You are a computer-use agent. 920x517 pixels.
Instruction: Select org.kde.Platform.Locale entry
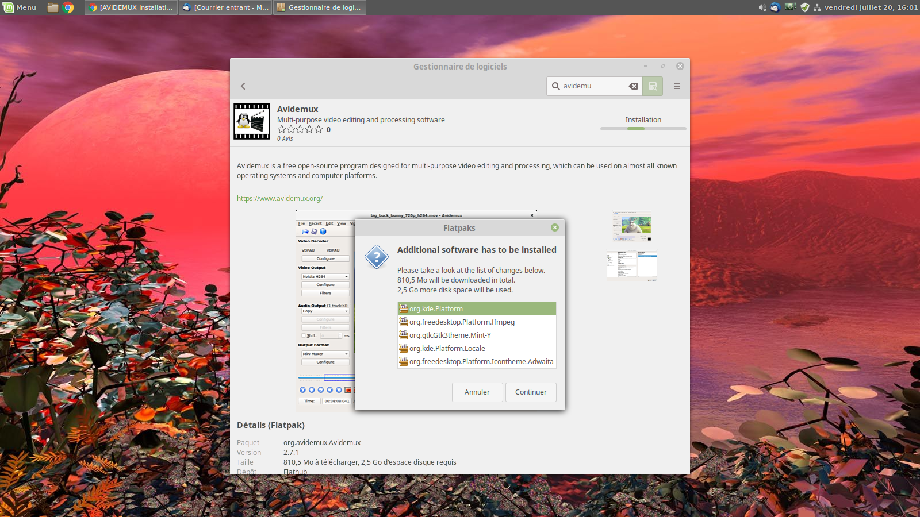coord(447,349)
